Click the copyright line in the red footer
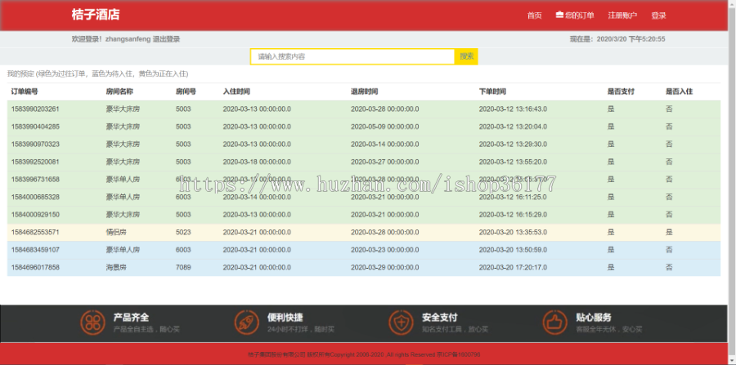Viewport: 736px width, 365px height. (364, 354)
